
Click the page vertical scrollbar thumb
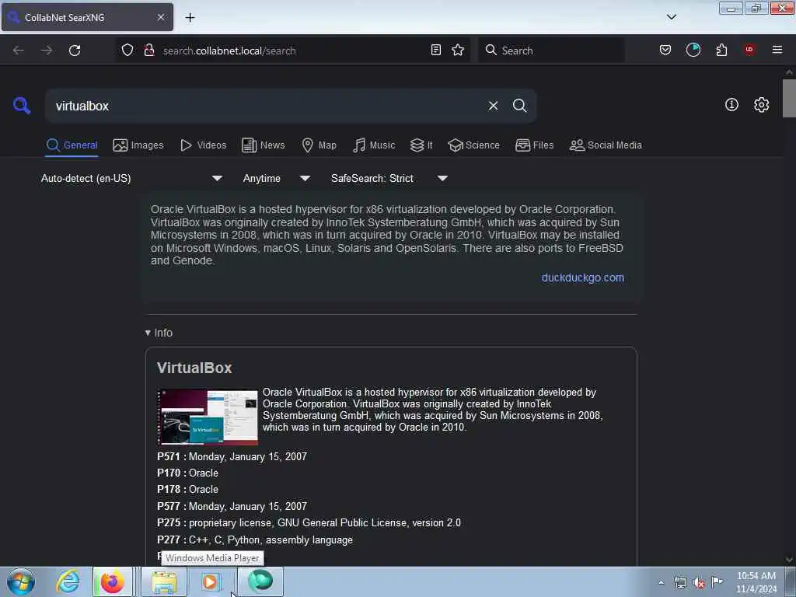(x=789, y=98)
